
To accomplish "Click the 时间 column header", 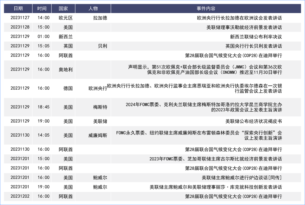I will coord(42,9).
